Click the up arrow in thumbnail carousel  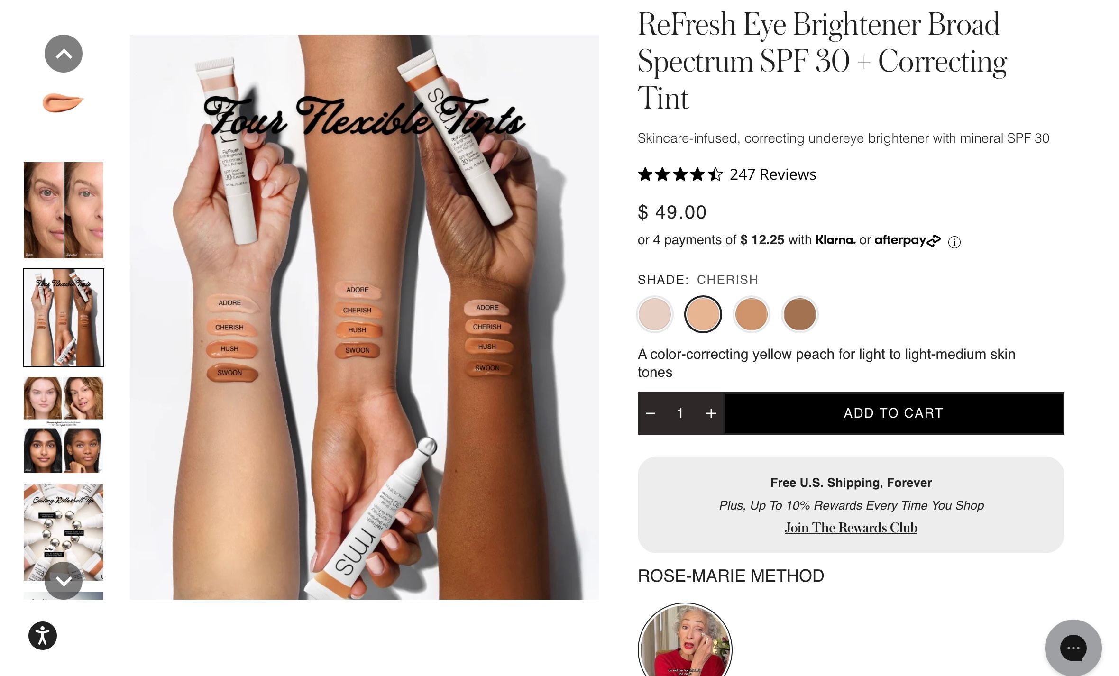coord(64,54)
